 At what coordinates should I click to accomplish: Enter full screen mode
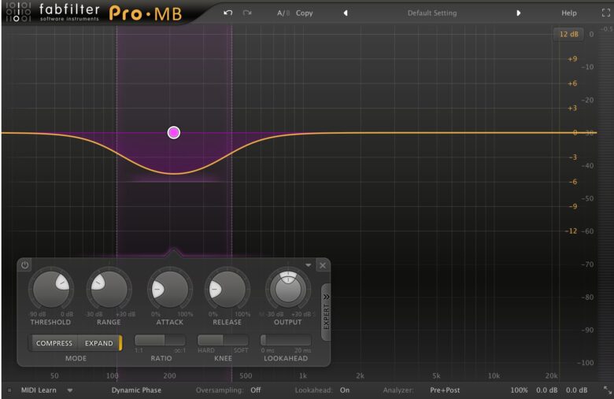click(606, 13)
